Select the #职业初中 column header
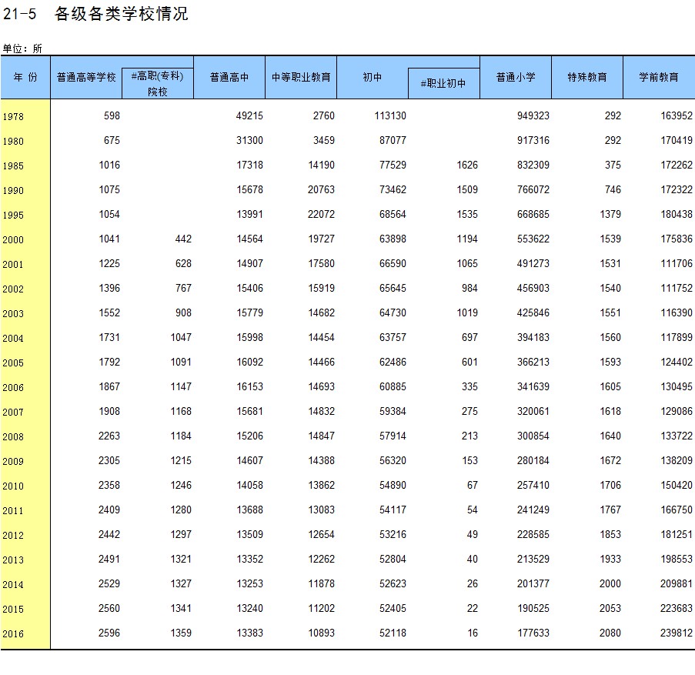The width and height of the screenshot is (695, 675). [443, 83]
